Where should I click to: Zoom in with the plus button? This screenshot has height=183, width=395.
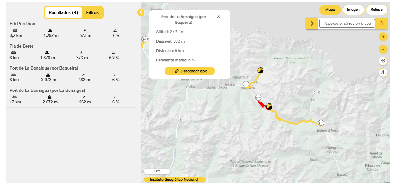point(383,37)
